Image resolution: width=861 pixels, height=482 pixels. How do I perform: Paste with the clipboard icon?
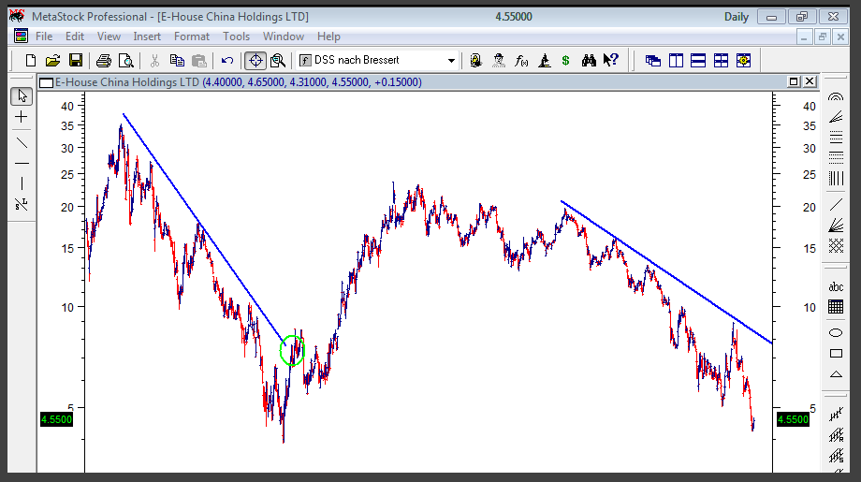point(199,61)
